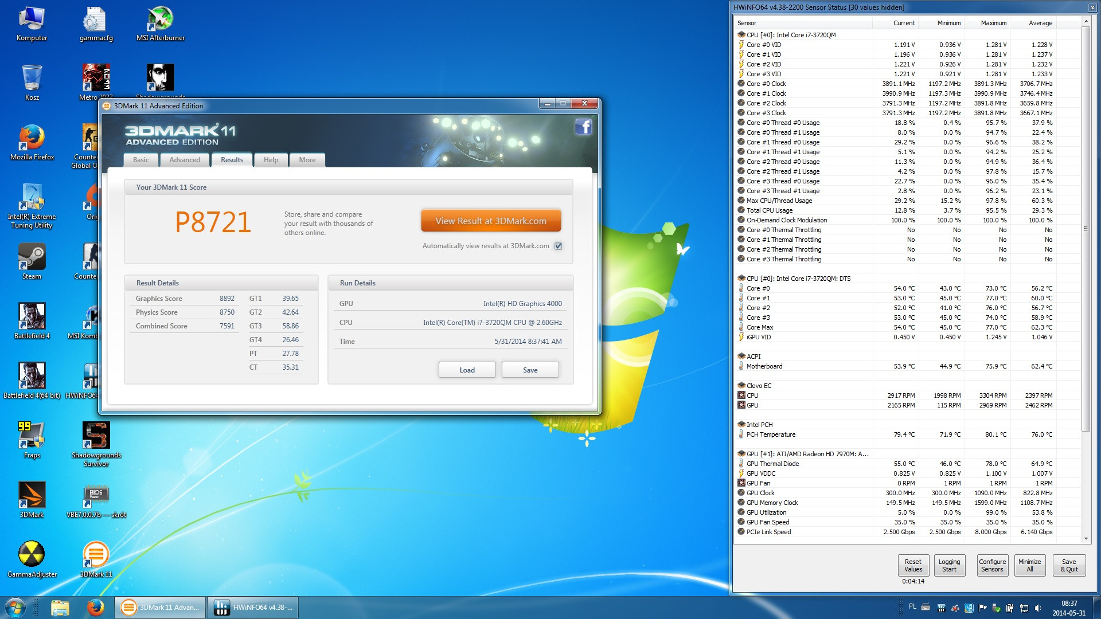This screenshot has width=1101, height=619.
Task: Click the taskbar clock showing 08:37
Action: [1069, 608]
